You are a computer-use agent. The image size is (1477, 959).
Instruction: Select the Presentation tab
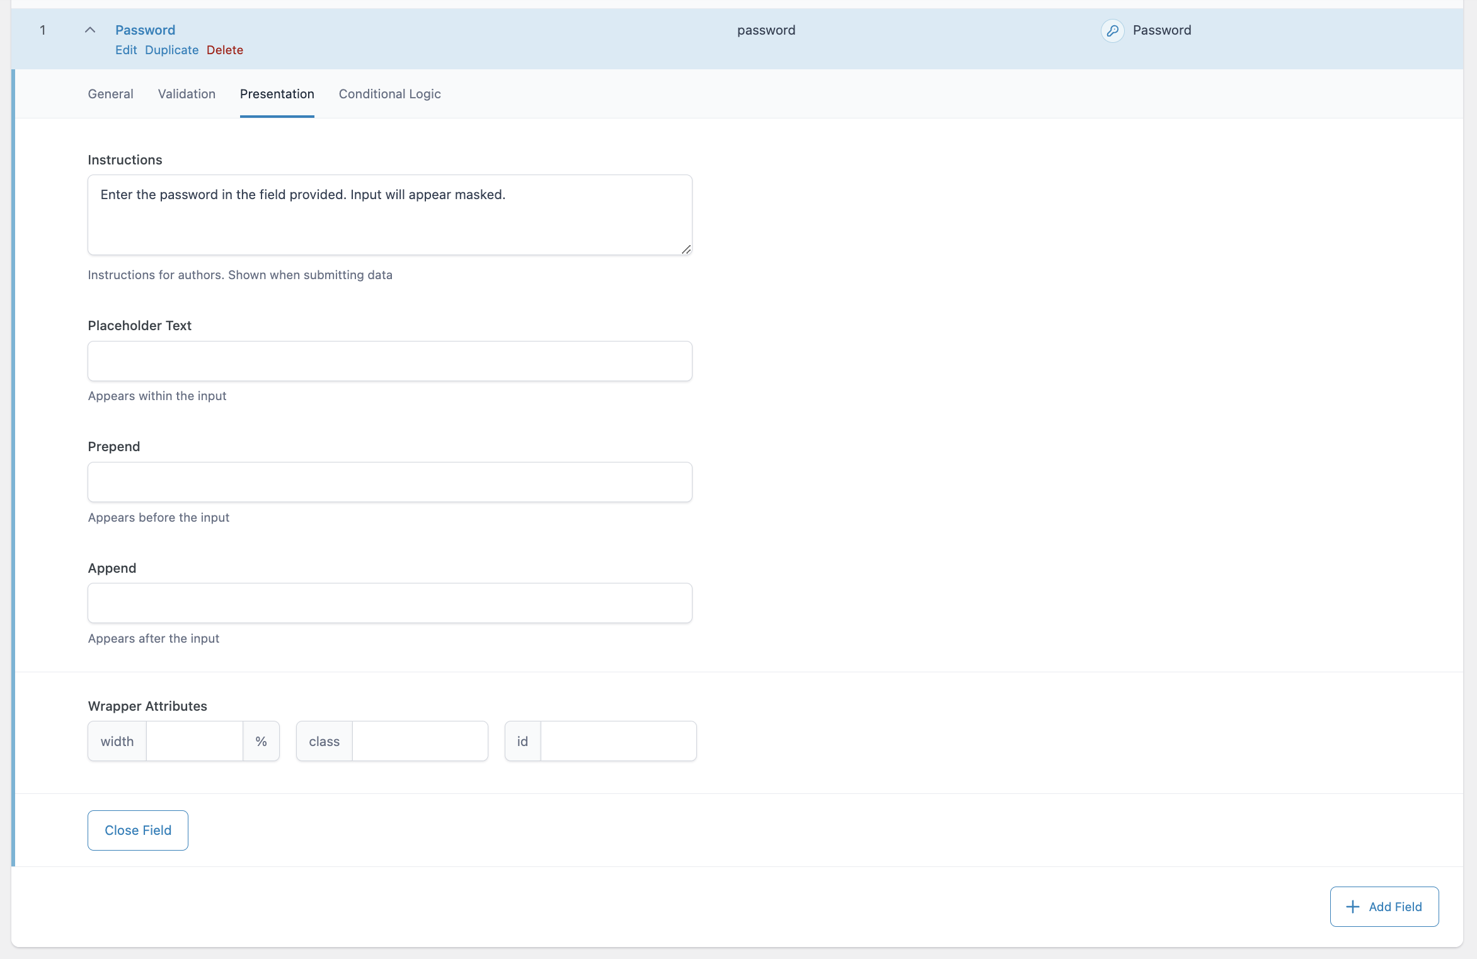[x=277, y=94]
